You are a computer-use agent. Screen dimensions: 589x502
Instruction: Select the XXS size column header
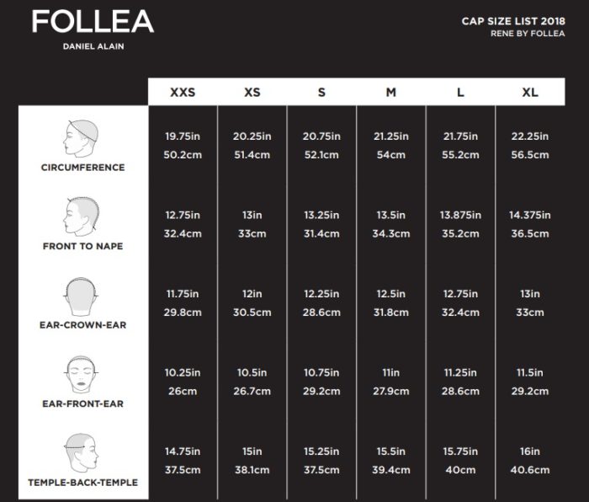pyautogui.click(x=183, y=92)
